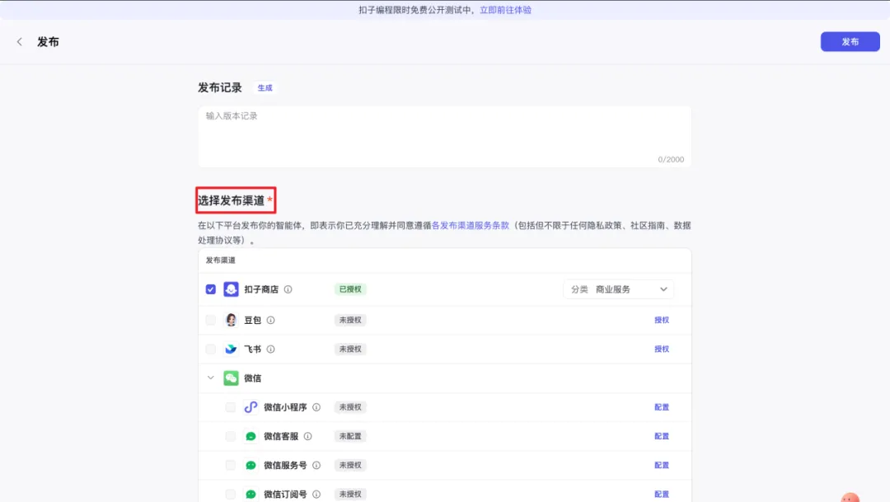Image resolution: width=890 pixels, height=502 pixels.
Task: Open the 各发布渠道服务条款 link
Action: [x=470, y=225]
